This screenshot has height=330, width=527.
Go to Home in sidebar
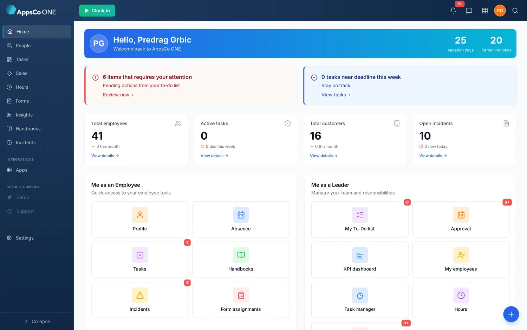point(37,32)
